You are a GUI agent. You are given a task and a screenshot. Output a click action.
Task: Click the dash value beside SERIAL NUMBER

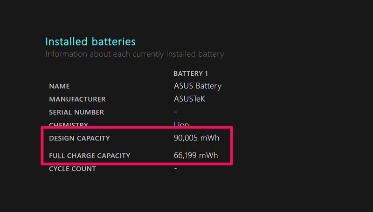tap(175, 112)
